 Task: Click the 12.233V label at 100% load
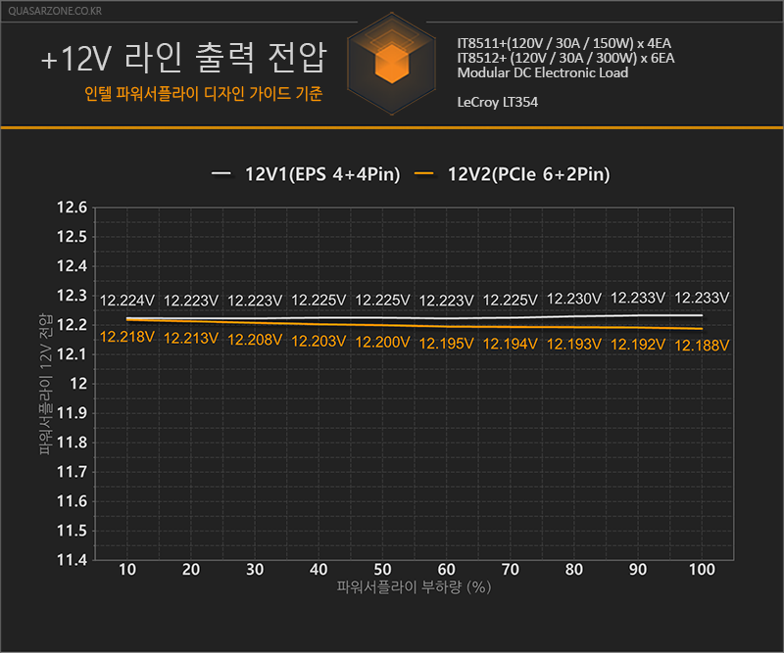(x=702, y=299)
